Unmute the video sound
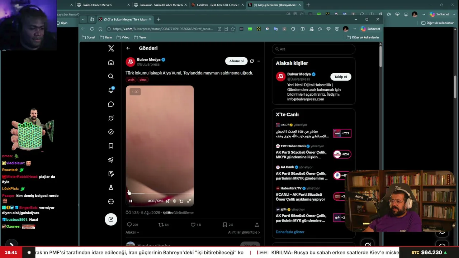 tap(167, 201)
